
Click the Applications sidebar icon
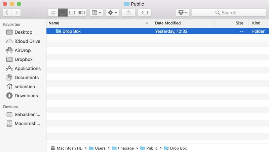[9, 68]
